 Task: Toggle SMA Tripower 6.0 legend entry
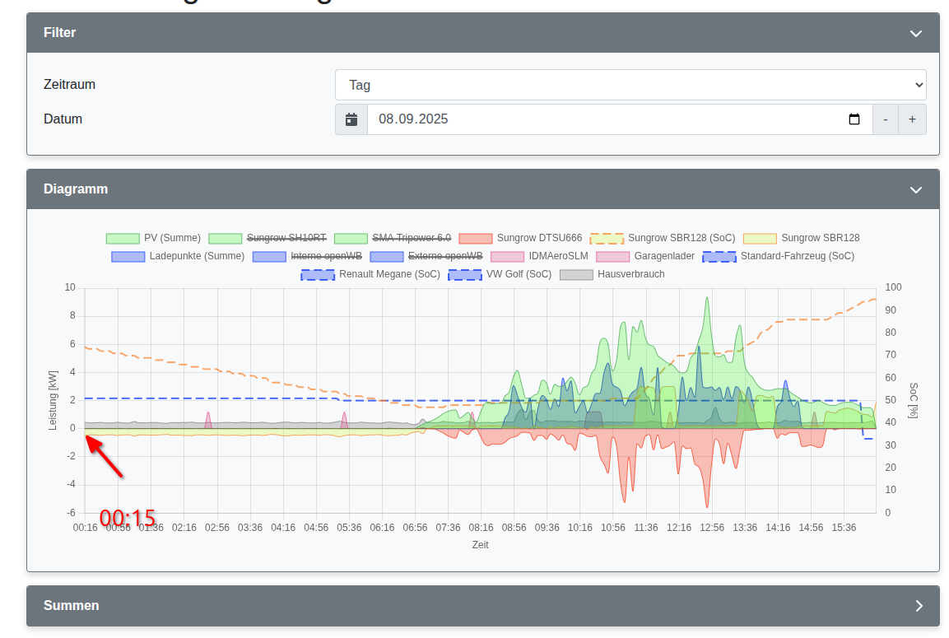point(393,238)
